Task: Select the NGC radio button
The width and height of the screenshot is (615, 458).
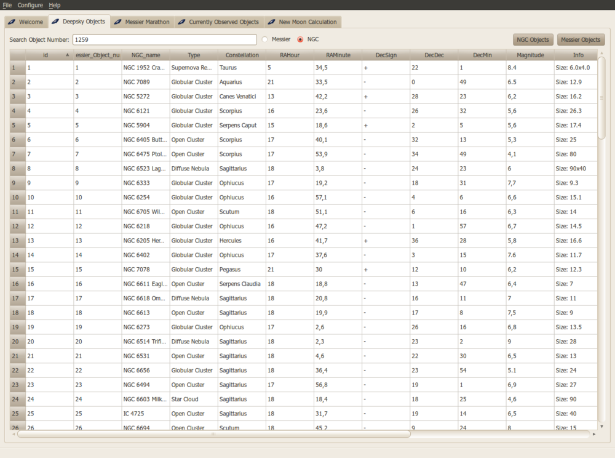Action: click(301, 39)
